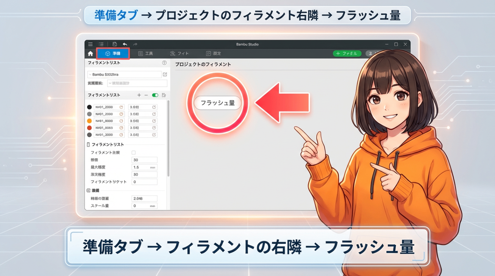Switch to the 工具 tab
Viewport: 495px width, 276px height.
145,54
